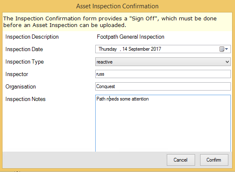Select the 'Inspection Type' label
Viewport: 235px width, 172px height.
tap(25, 62)
